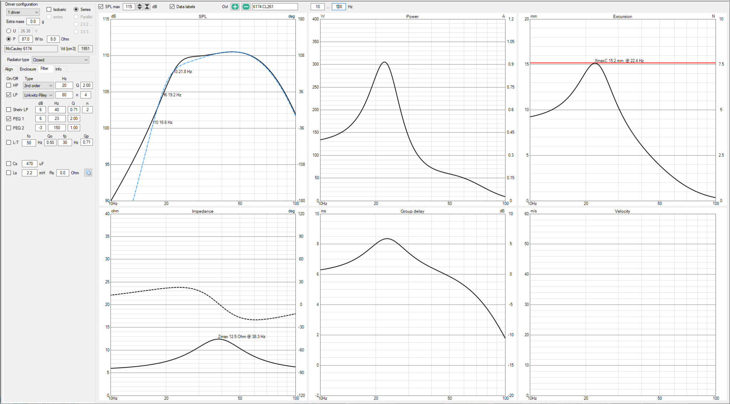Select the U voltage radio button
This screenshot has width=730, height=404.
coord(9,31)
